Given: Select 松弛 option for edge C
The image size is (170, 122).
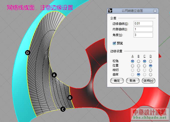Looking at the screenshot, I should click(144, 61).
